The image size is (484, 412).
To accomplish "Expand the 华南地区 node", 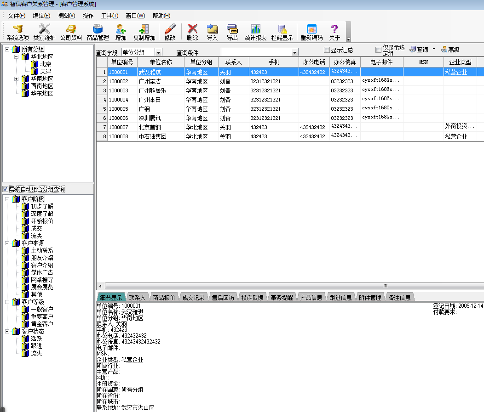I will pos(17,79).
